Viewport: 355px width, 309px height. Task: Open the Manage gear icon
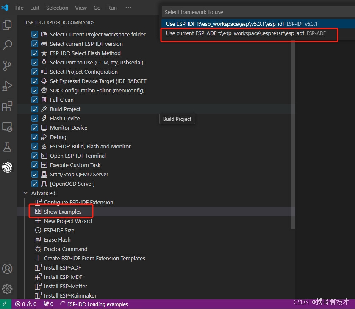[7, 289]
